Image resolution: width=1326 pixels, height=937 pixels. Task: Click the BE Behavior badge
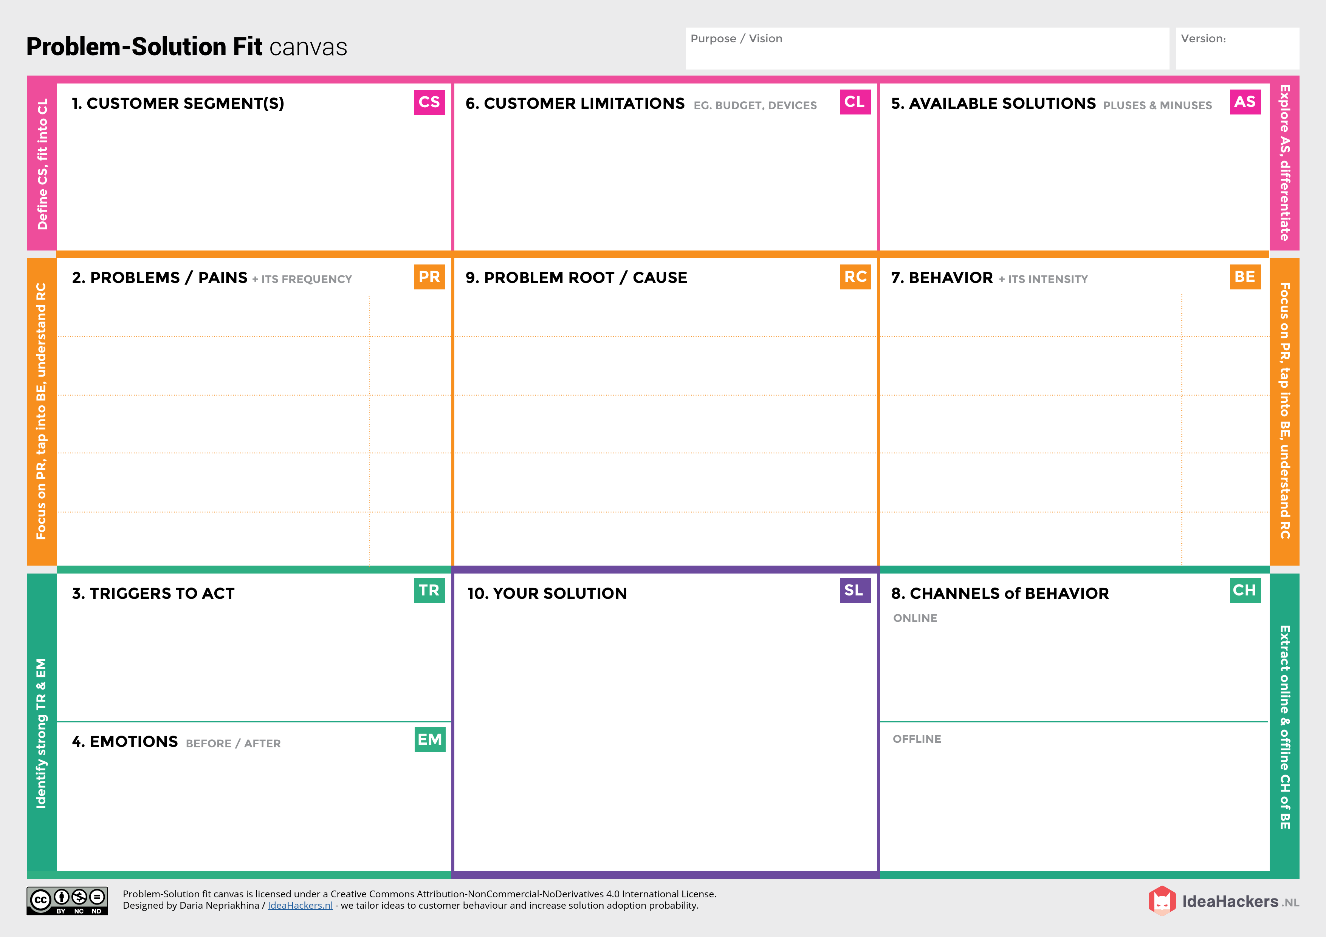tap(1246, 277)
